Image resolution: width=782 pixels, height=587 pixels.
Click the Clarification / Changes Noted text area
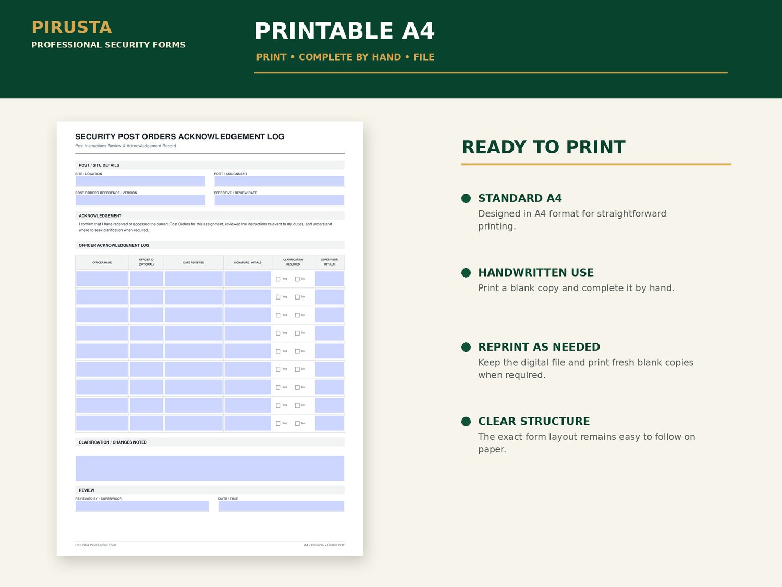tap(210, 468)
